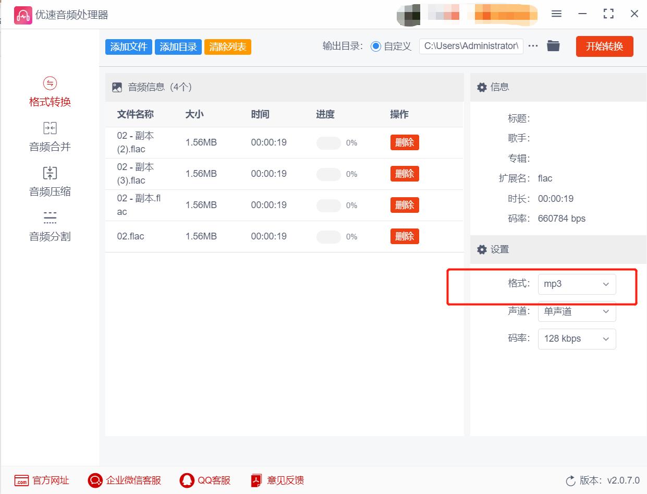Click the progress bar of 02.flac
Viewport: 647px width, 494px height.
[x=328, y=236]
